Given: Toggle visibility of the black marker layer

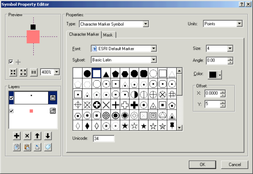Looking at the screenshot, I should tap(11, 98).
